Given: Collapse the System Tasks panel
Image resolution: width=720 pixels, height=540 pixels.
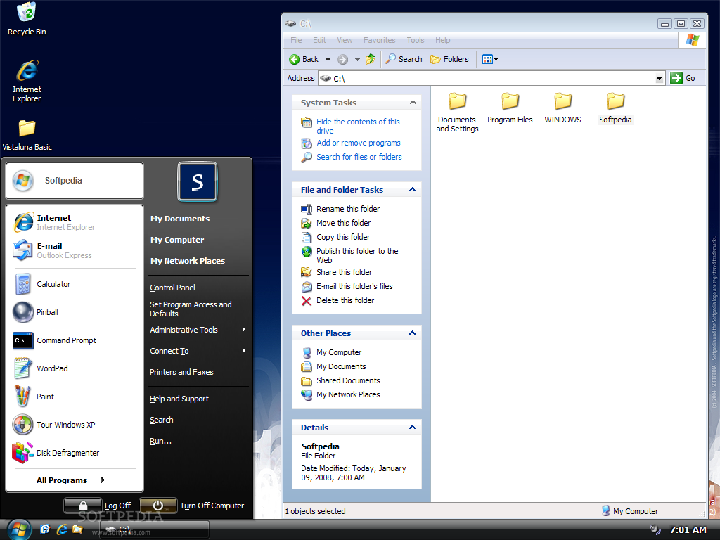Looking at the screenshot, I should [413, 103].
